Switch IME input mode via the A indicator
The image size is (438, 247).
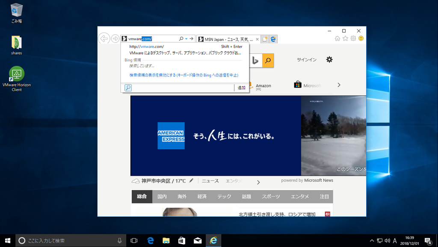(x=396, y=241)
